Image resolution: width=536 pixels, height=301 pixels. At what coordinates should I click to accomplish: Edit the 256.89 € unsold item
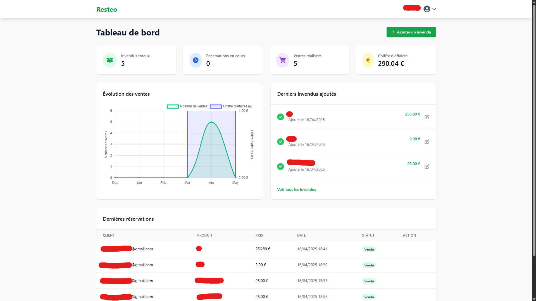click(427, 117)
